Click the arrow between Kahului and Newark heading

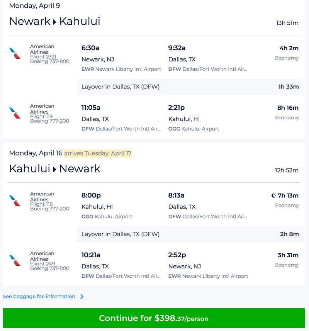54,170
